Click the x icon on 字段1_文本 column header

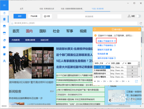[x=109, y=63]
